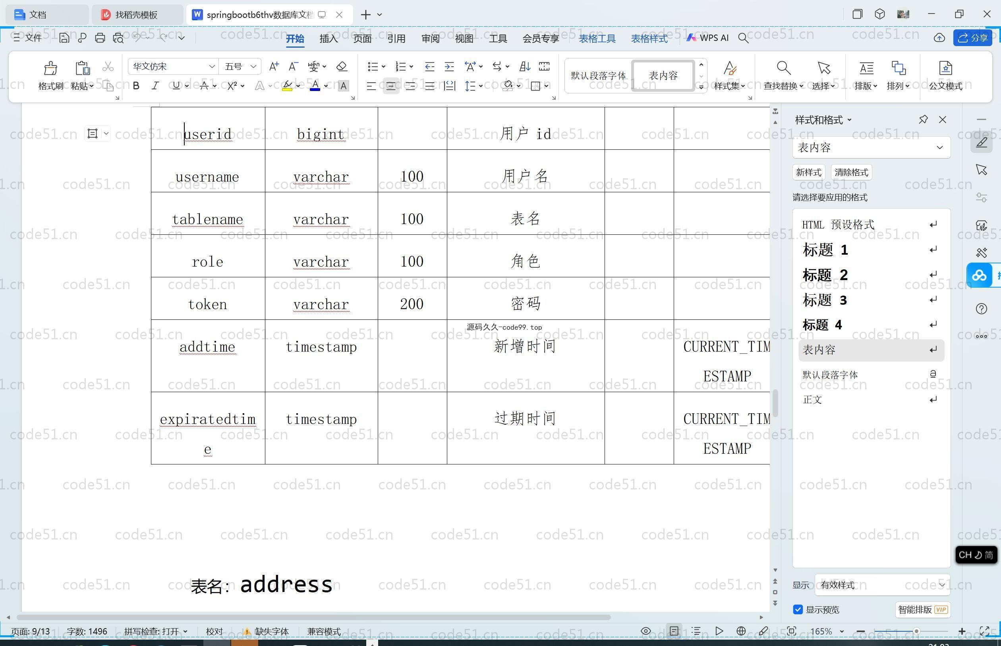Image resolution: width=1001 pixels, height=646 pixels.
Task: Click the Find and Replace magnifier icon
Action: click(783, 68)
